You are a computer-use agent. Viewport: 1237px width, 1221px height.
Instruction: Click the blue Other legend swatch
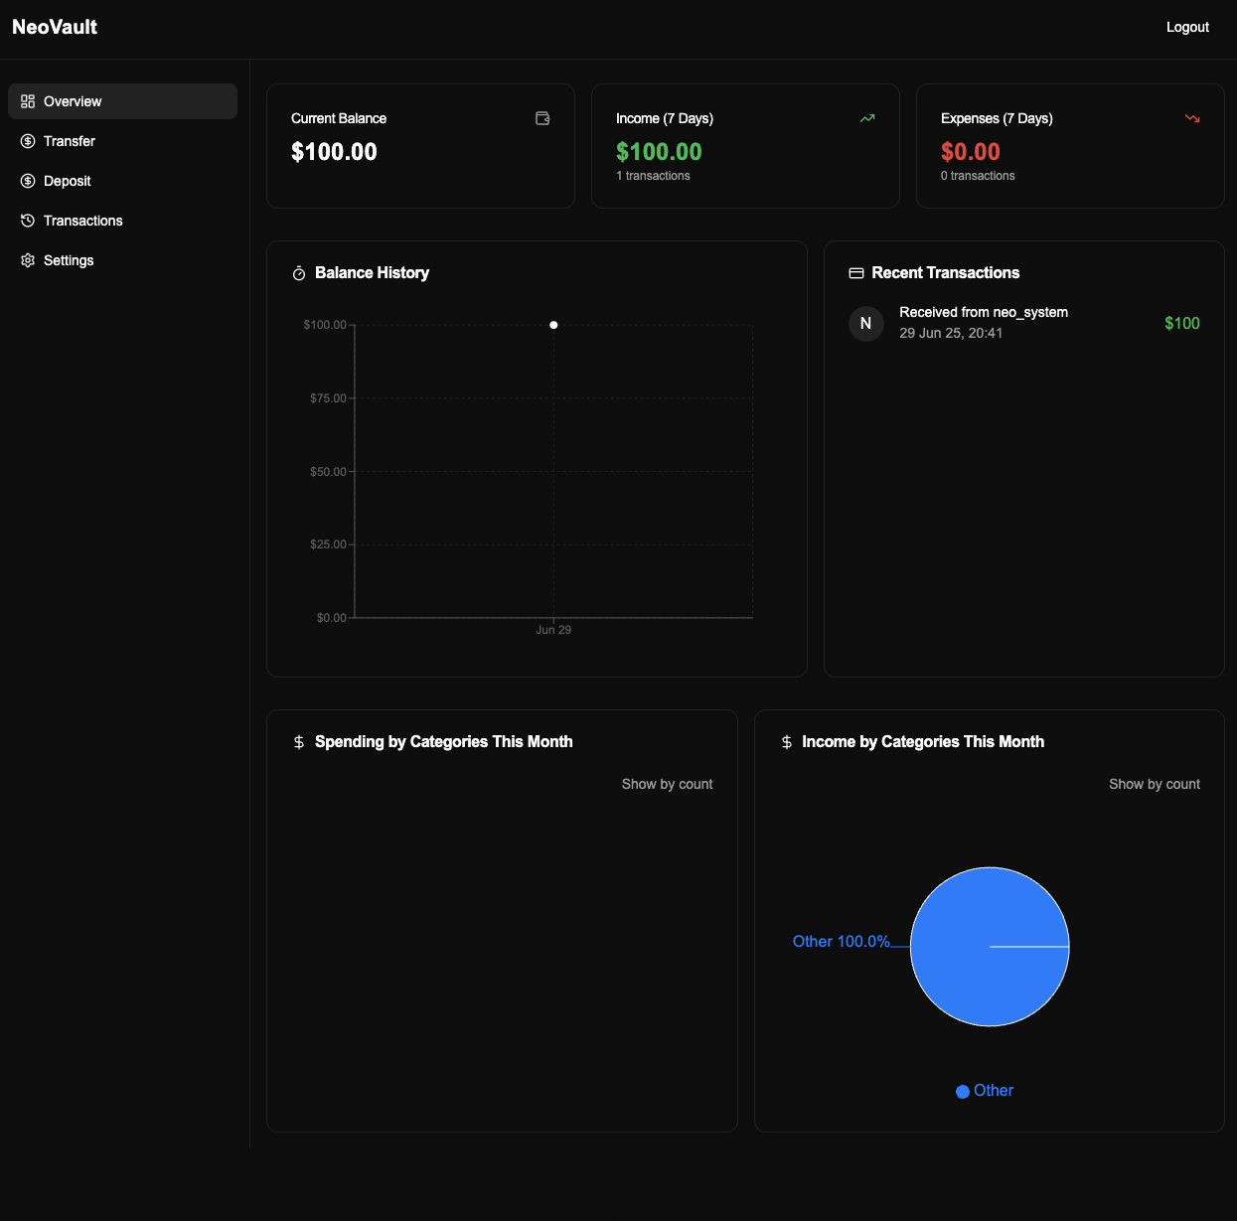pos(963,1092)
